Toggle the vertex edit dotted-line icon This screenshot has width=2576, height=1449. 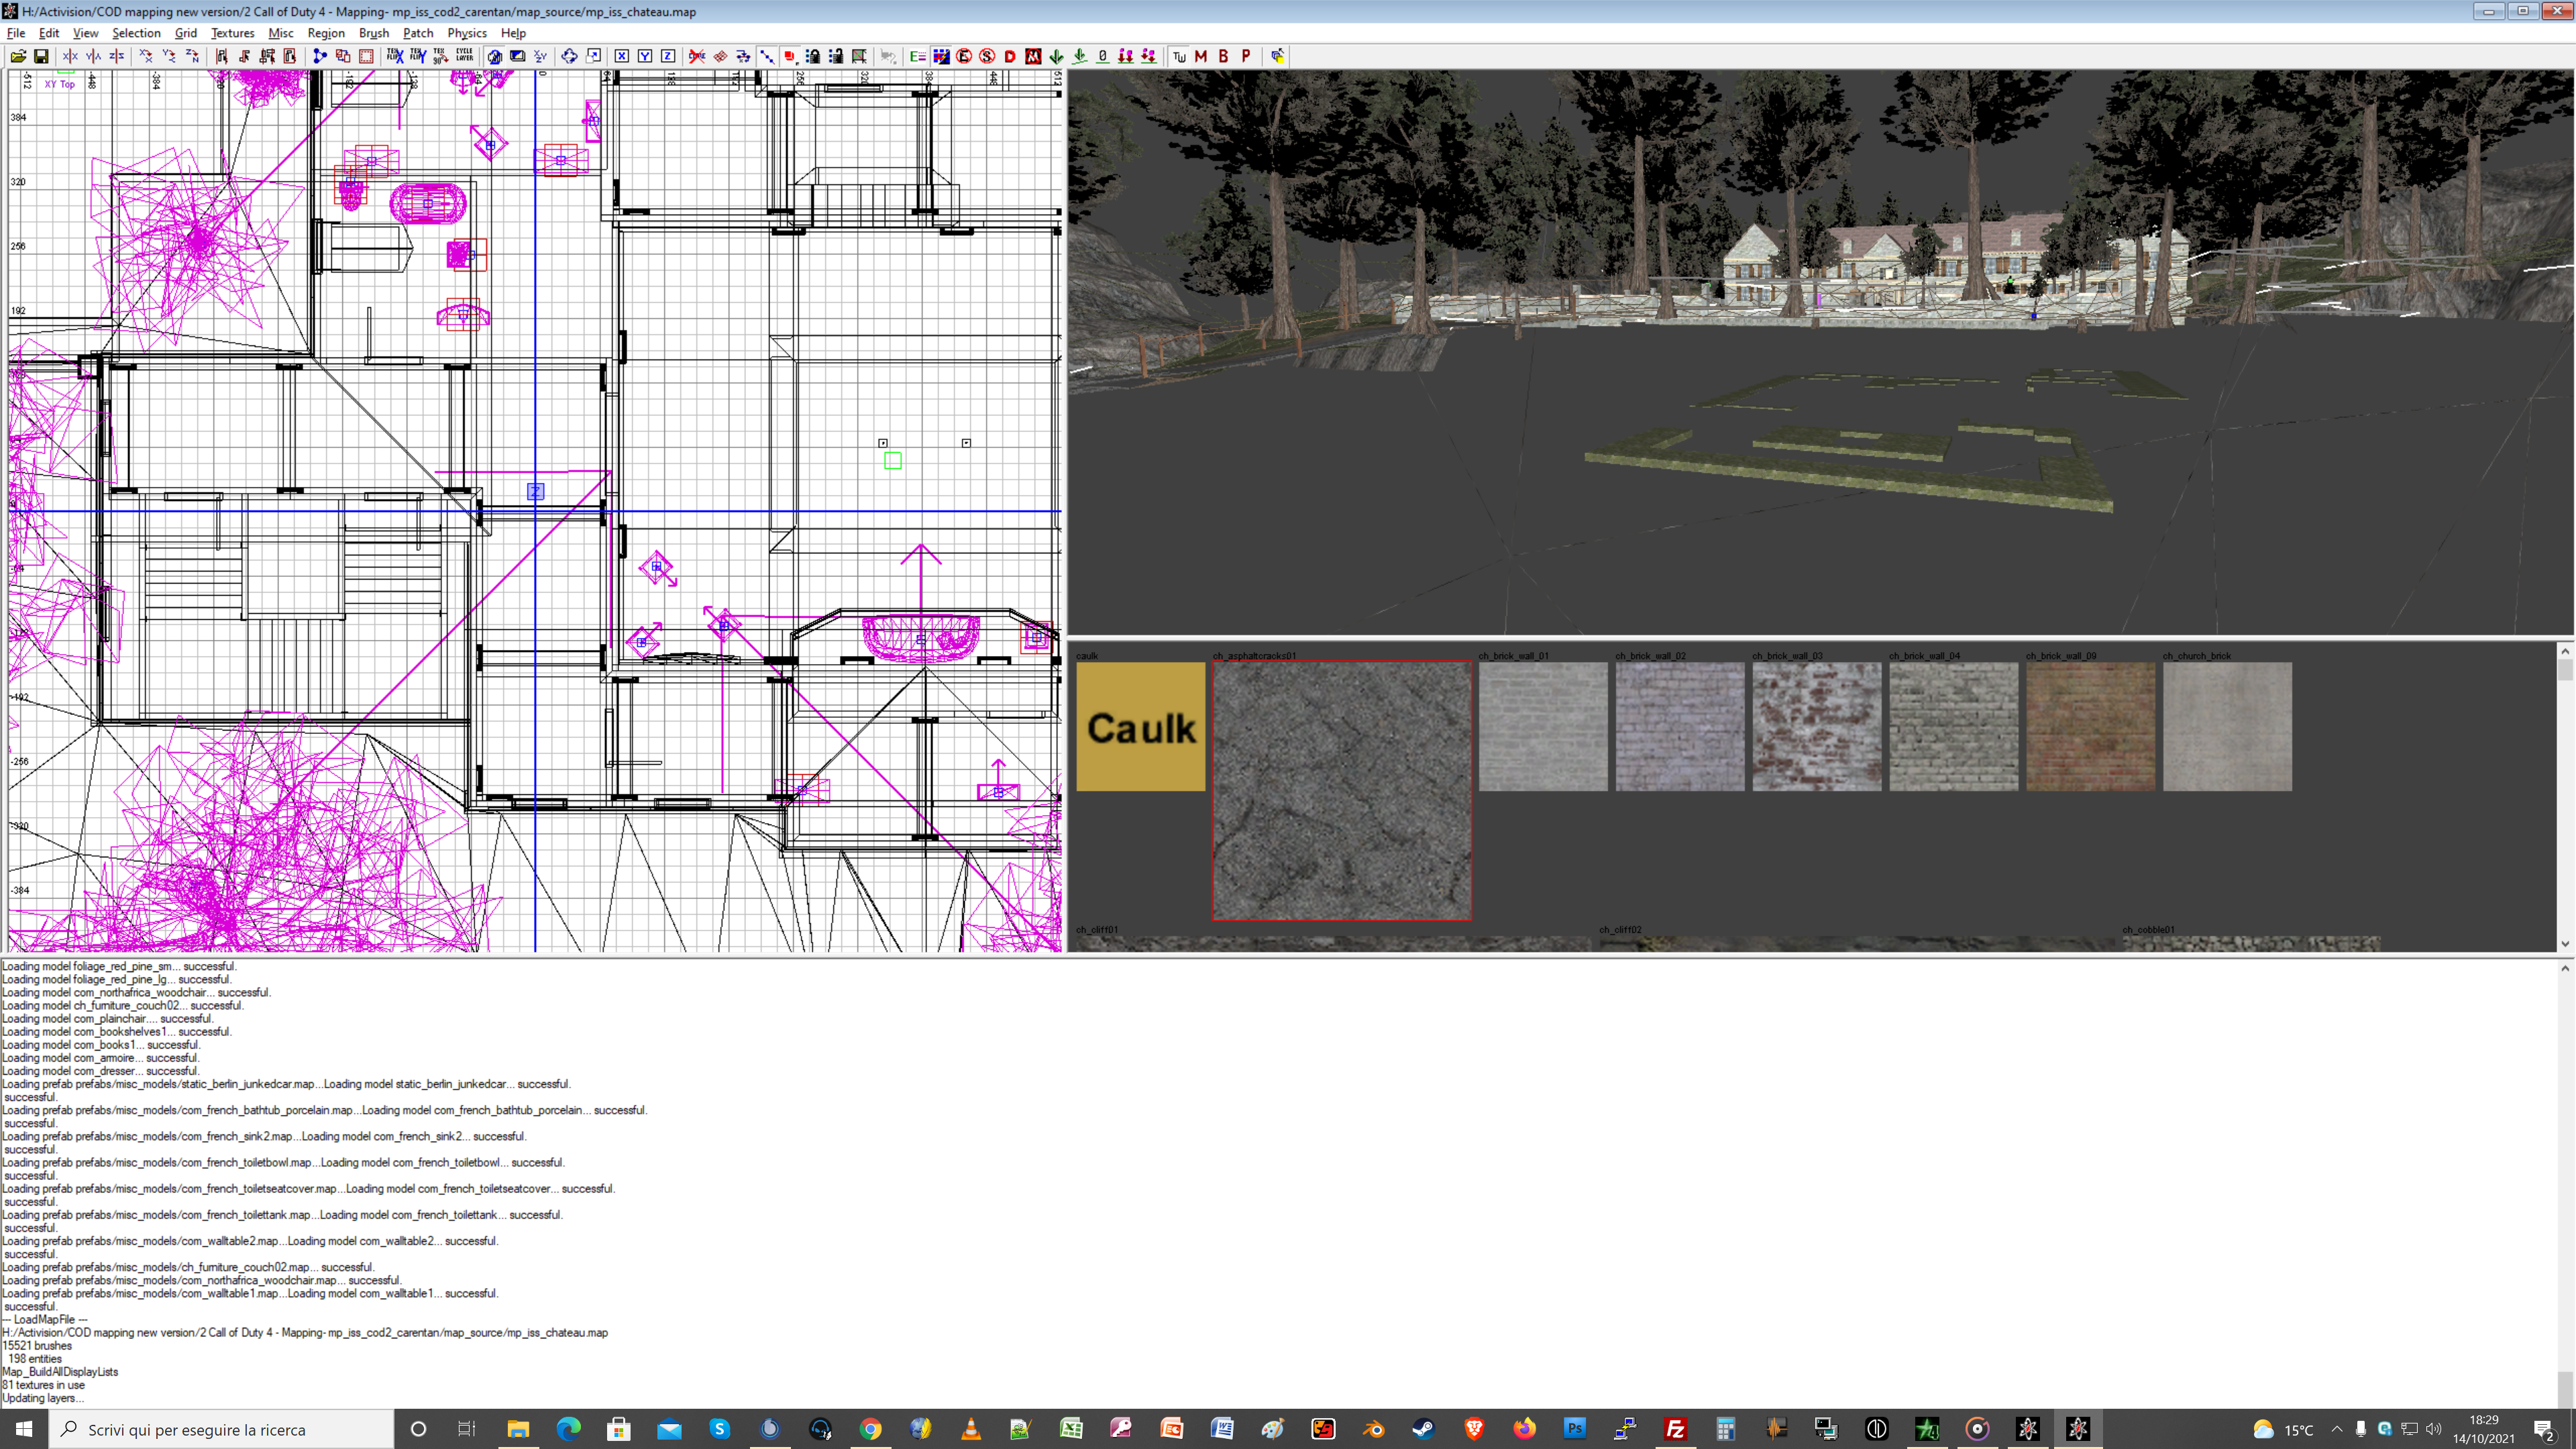click(767, 56)
